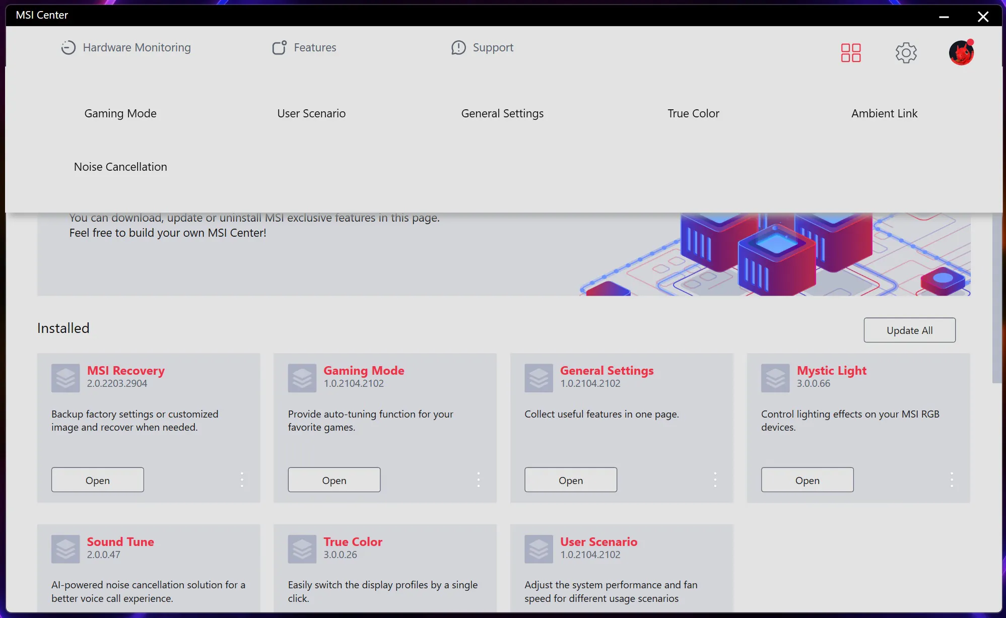Screen dimensions: 1006x618
Task: Open the General Settings feature card
Action: click(570, 480)
